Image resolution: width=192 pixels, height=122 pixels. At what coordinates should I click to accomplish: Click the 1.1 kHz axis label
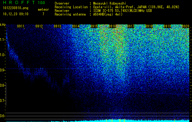click(3, 40)
